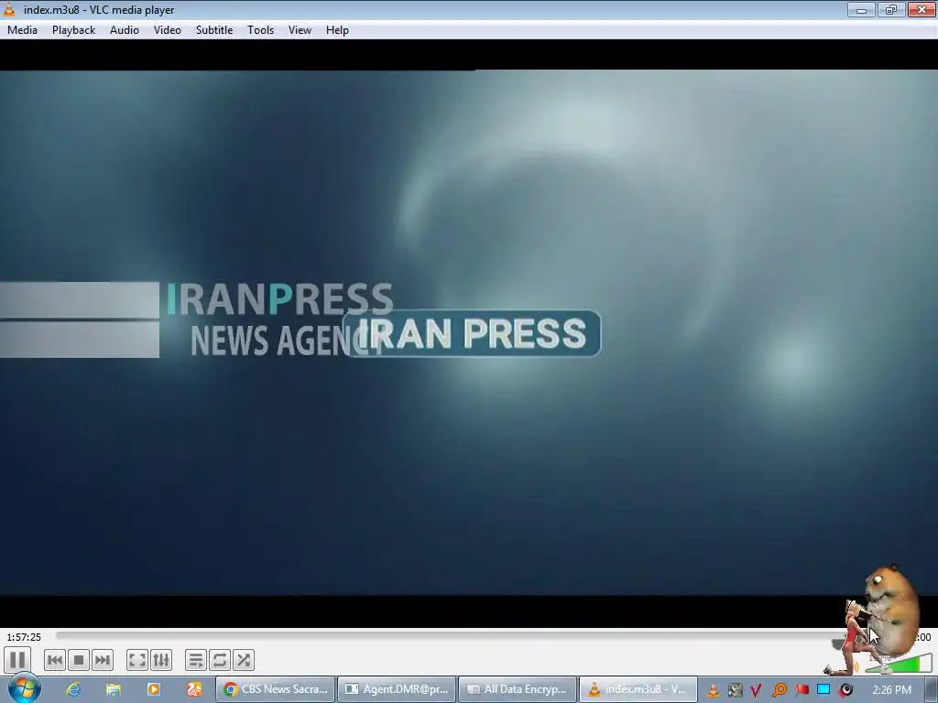
Task: Open extended settings equalizer icon
Action: pyautogui.click(x=161, y=660)
